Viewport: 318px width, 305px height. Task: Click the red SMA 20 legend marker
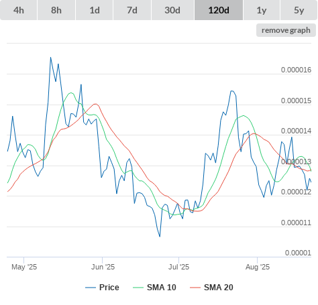tap(195, 288)
